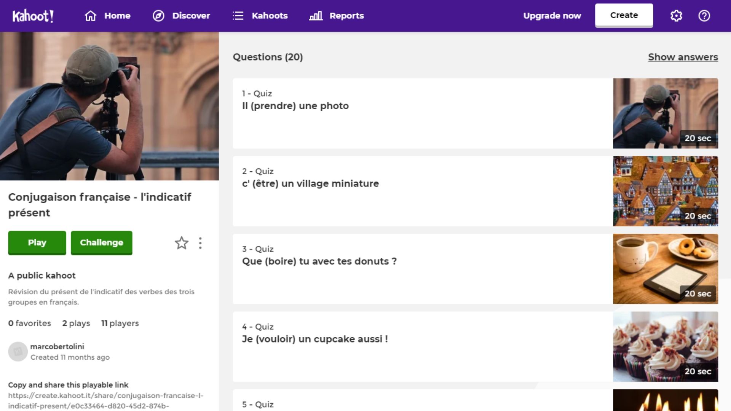This screenshot has height=411, width=731.
Task: Click the Kahoot home icon
Action: pyautogui.click(x=90, y=16)
